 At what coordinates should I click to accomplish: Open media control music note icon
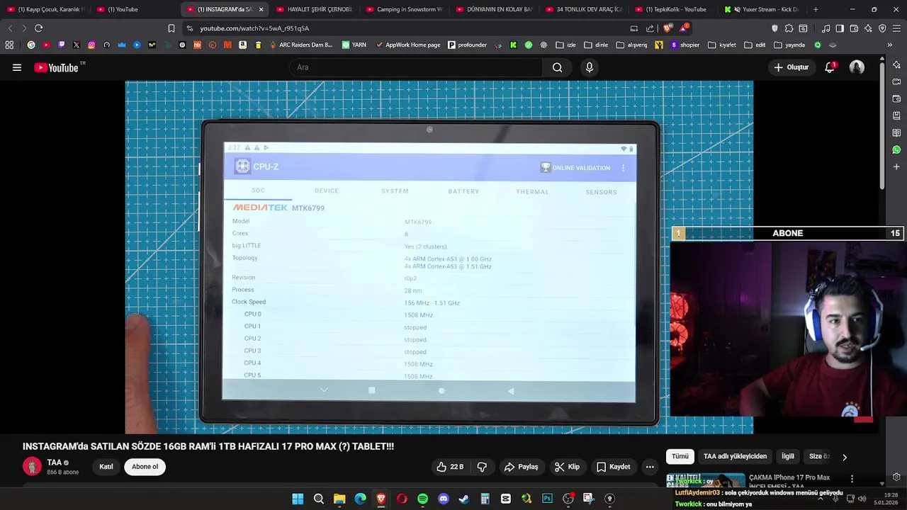[826, 28]
